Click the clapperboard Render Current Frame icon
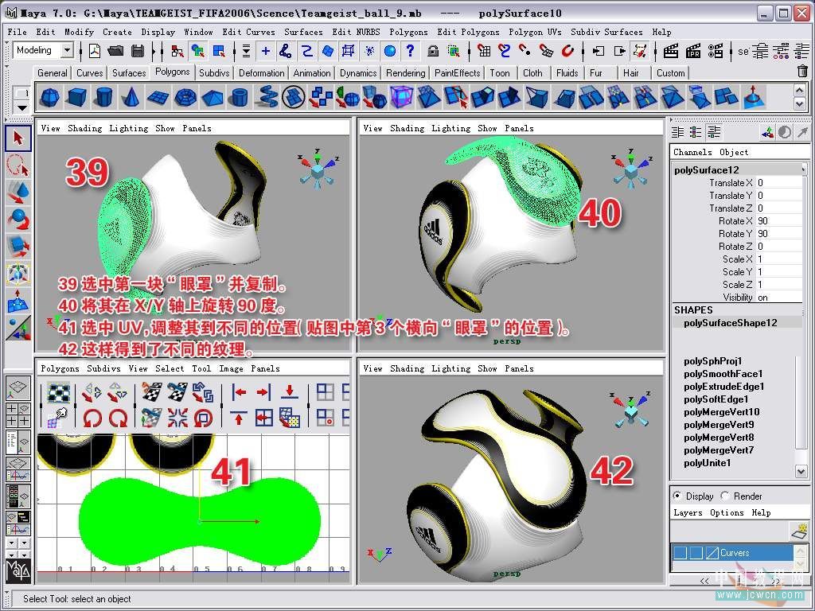The width and height of the screenshot is (815, 611). click(x=671, y=51)
